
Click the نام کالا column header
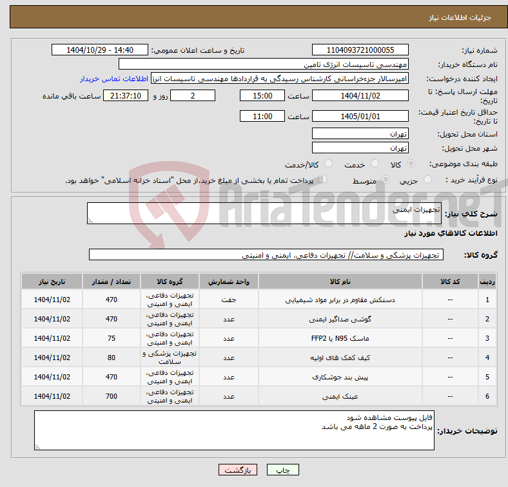(340, 282)
